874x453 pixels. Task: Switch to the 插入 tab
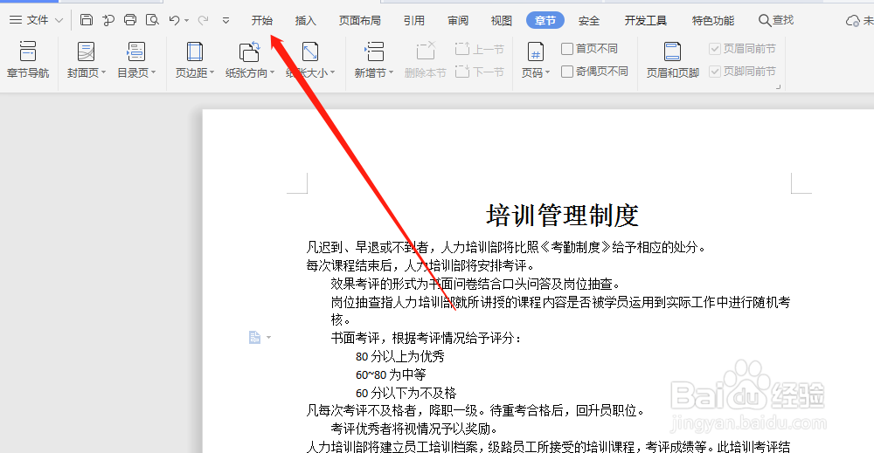click(305, 21)
